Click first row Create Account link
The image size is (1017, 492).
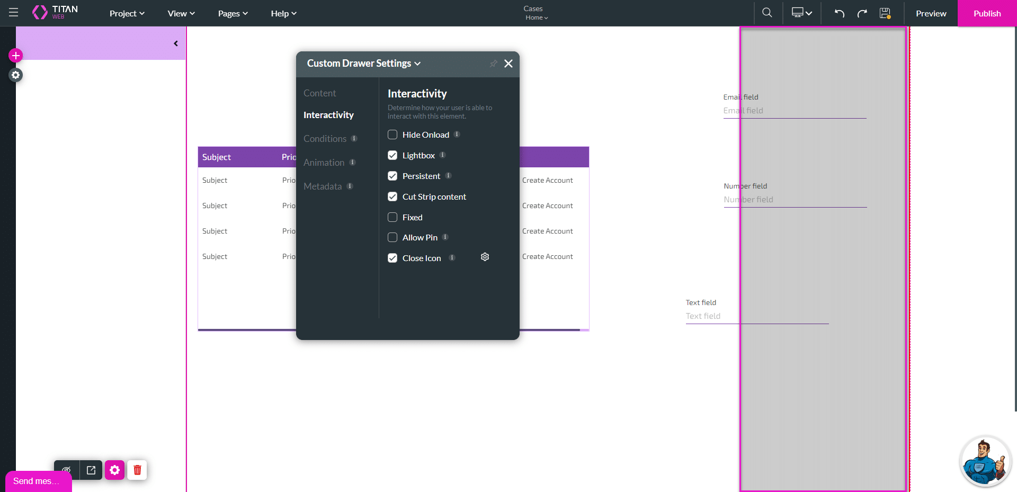pos(547,180)
